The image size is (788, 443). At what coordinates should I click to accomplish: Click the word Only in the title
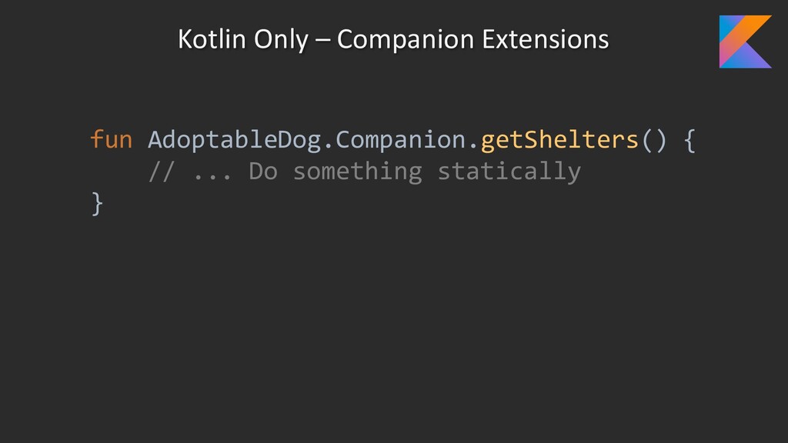(280, 40)
